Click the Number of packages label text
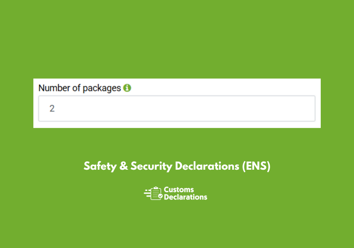The width and height of the screenshot is (354, 248). click(x=80, y=88)
